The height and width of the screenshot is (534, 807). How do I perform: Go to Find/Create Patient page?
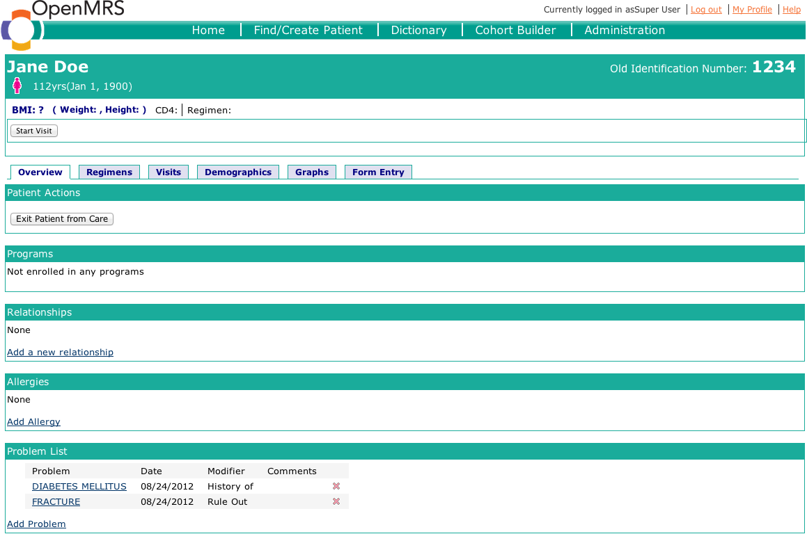point(308,30)
